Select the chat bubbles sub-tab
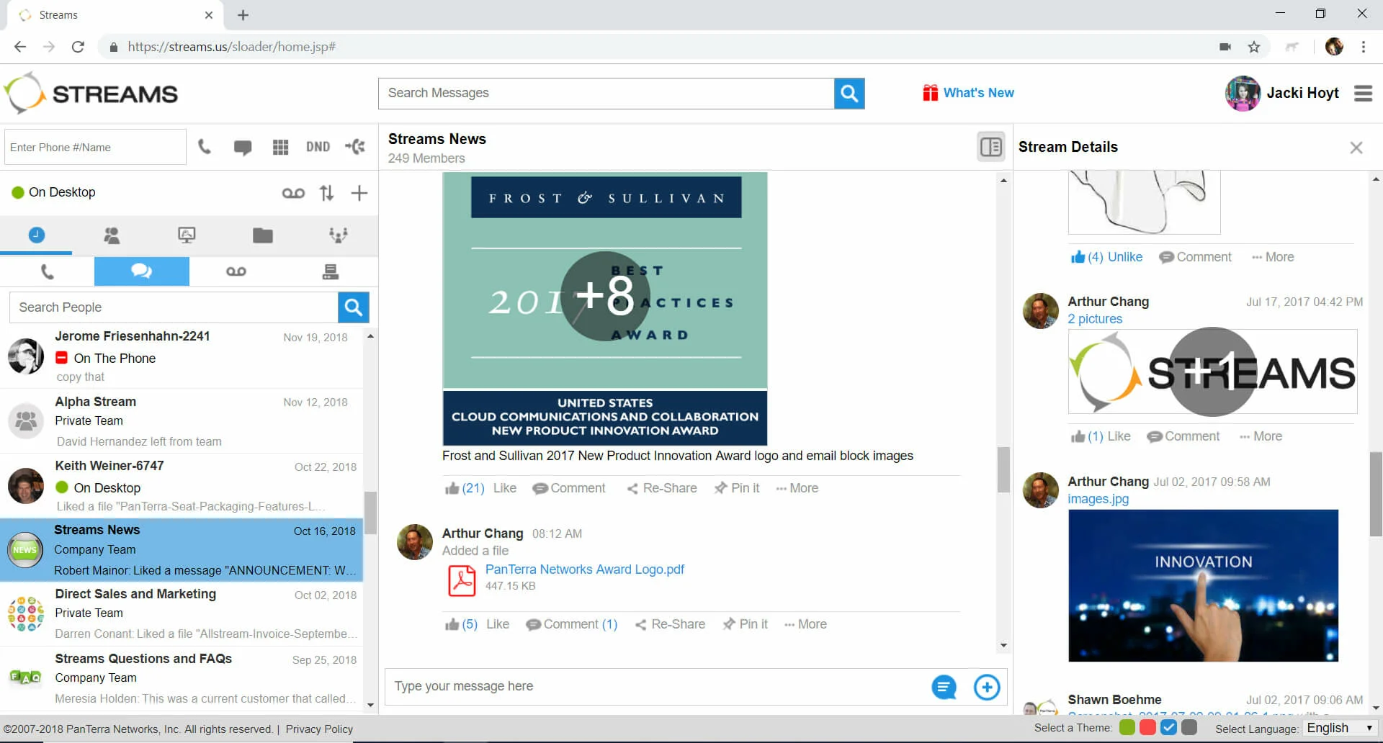 coord(141,271)
